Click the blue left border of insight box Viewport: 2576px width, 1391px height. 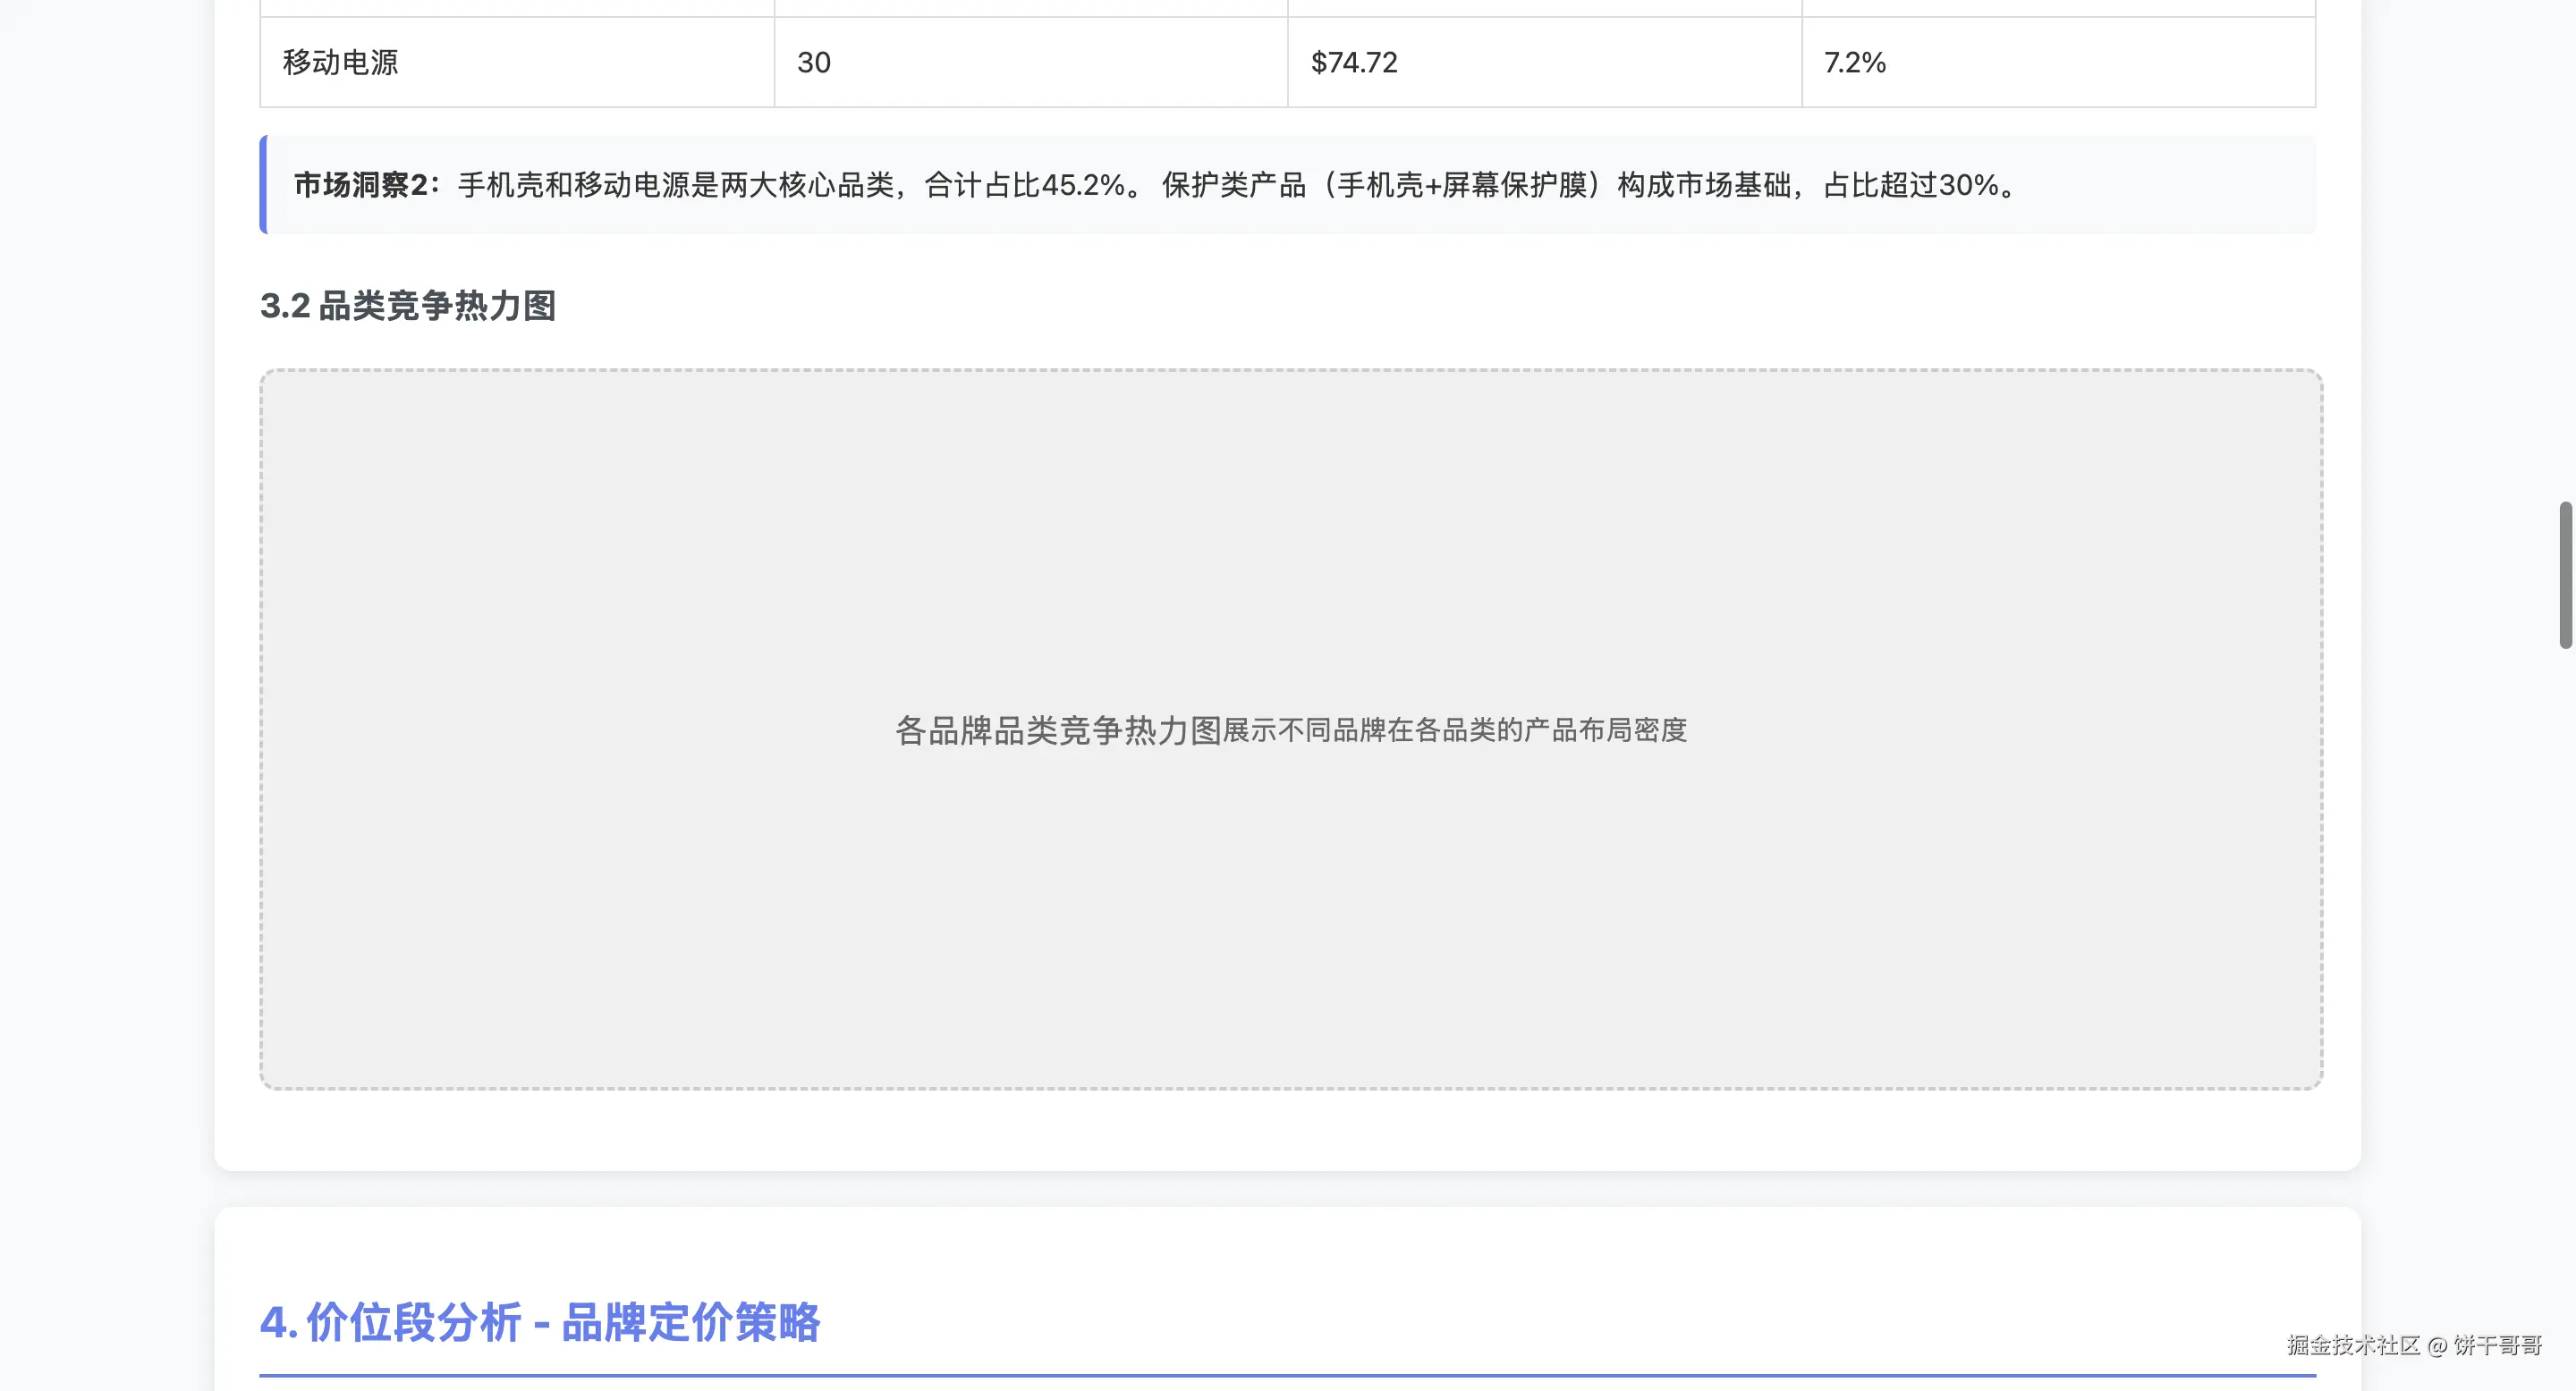263,185
